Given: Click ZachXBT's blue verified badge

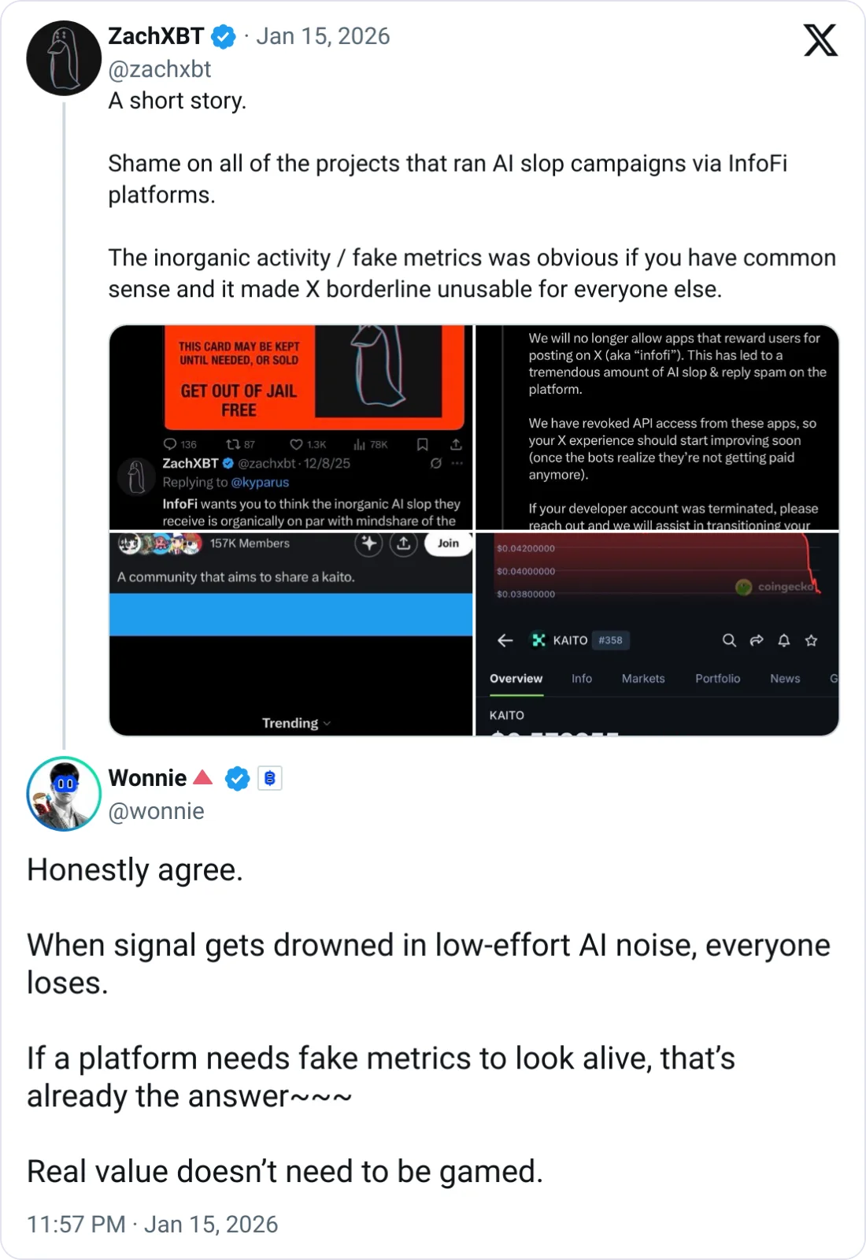Looking at the screenshot, I should 224,36.
